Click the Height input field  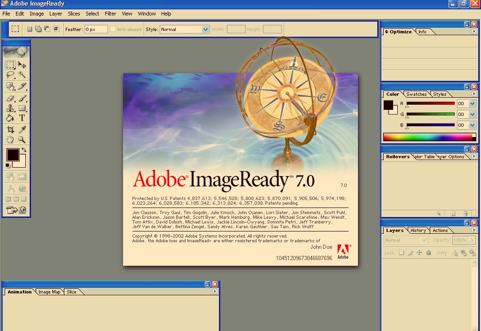click(272, 30)
